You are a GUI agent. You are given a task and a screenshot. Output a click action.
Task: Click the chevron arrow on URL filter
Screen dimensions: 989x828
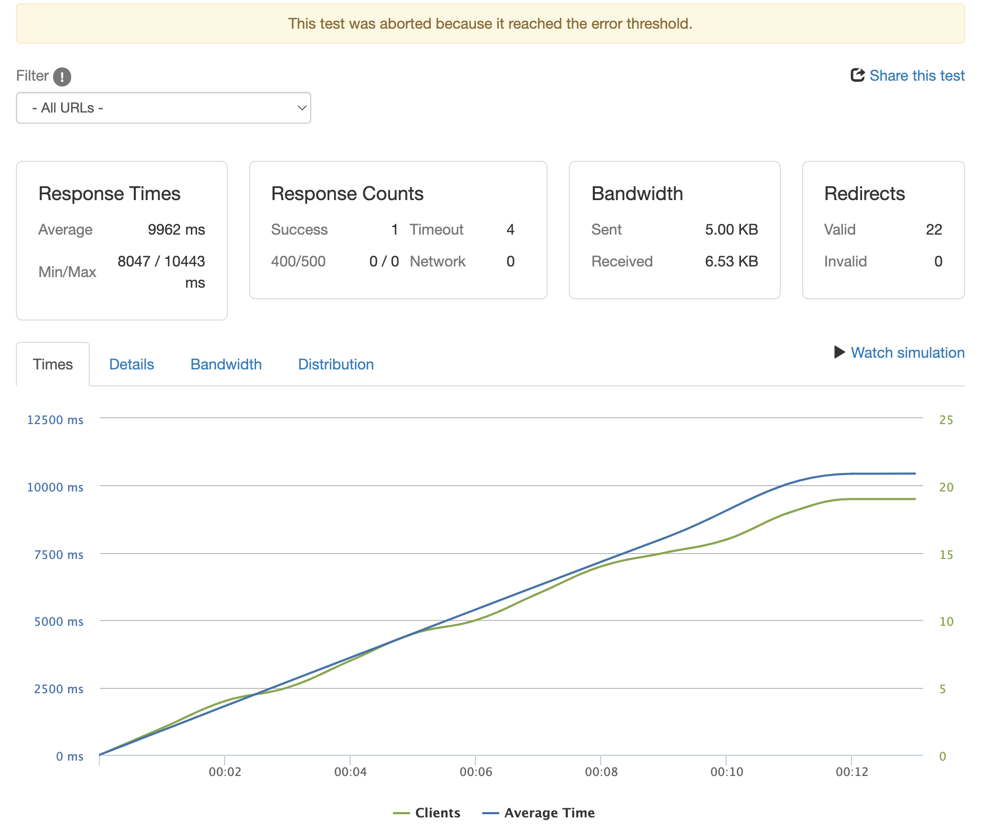[302, 108]
